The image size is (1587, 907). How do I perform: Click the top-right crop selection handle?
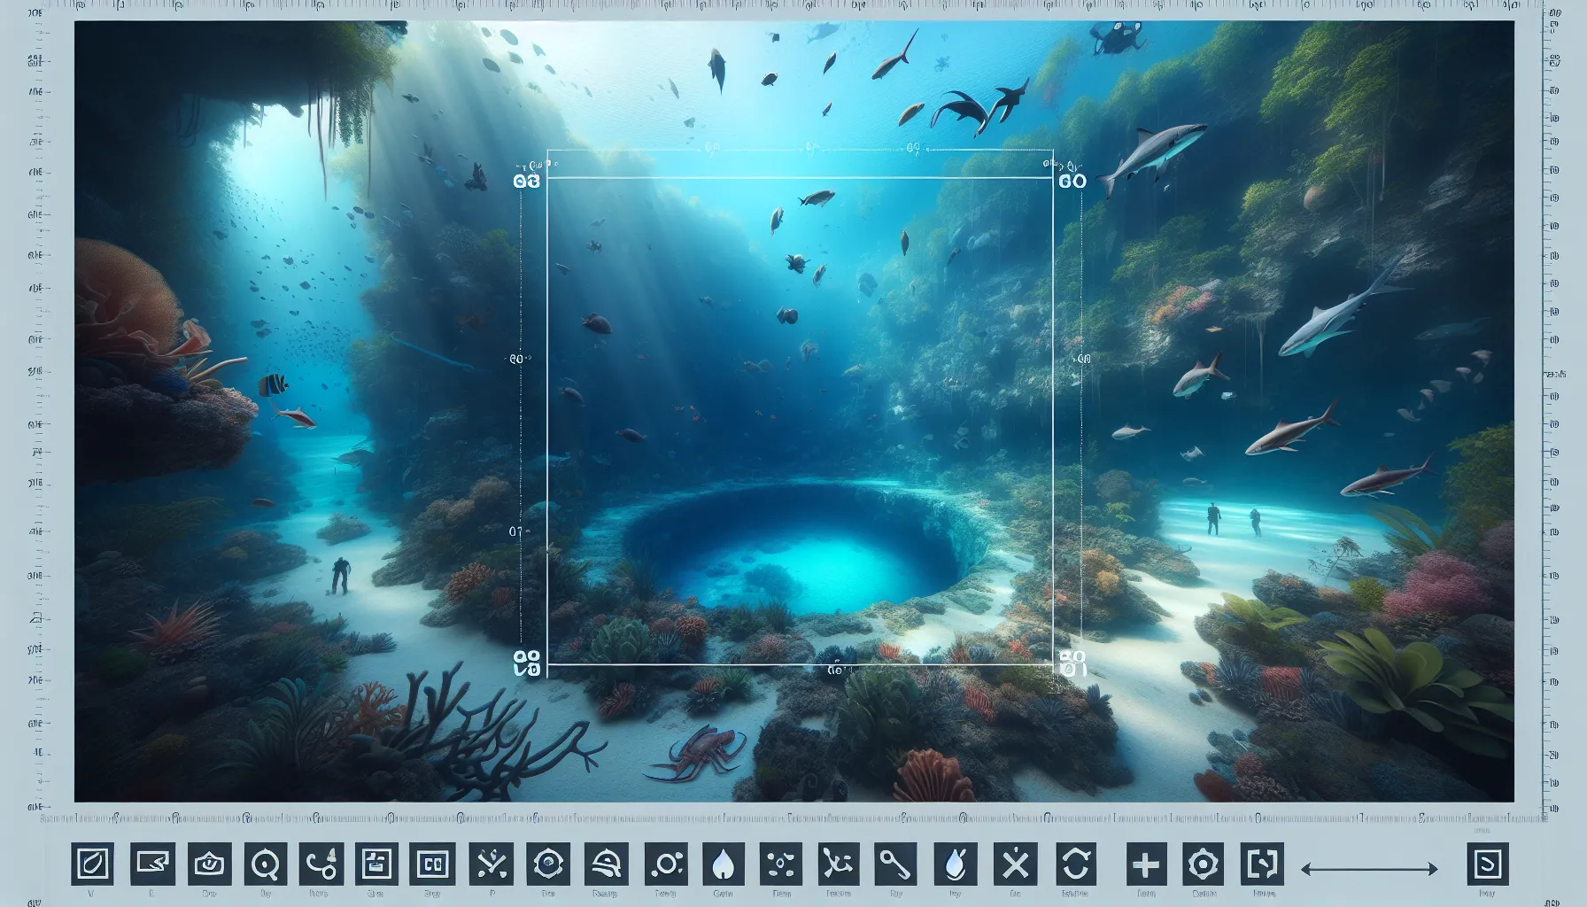(x=1054, y=179)
